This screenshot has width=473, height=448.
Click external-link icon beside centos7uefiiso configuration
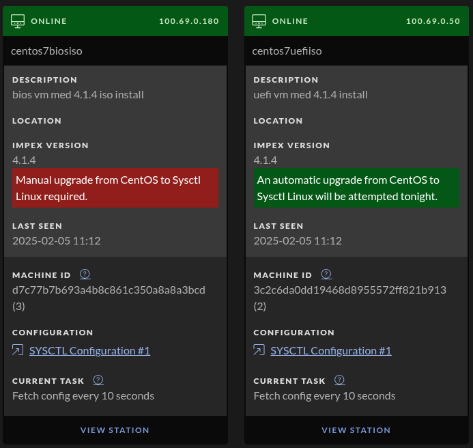(x=259, y=350)
